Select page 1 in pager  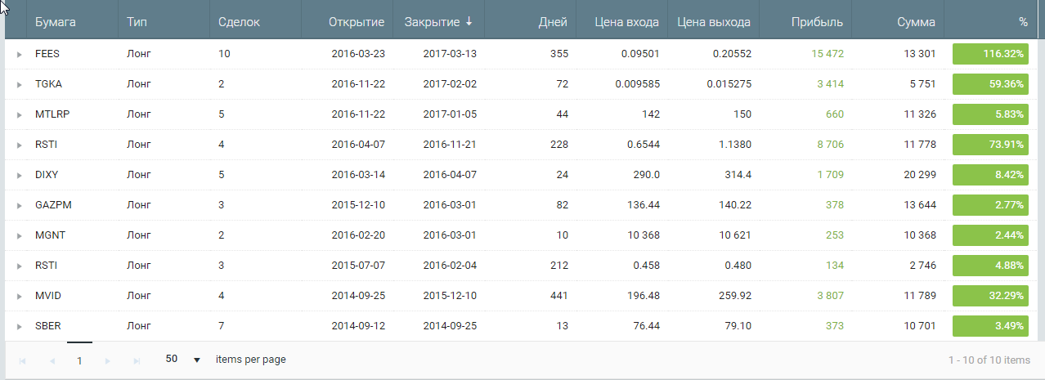(x=79, y=360)
